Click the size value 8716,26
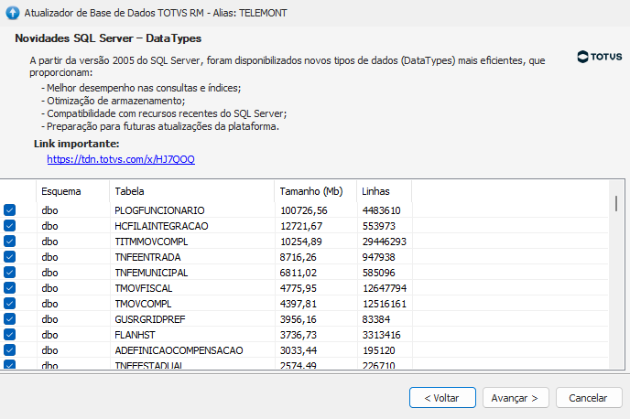 pos(299,257)
